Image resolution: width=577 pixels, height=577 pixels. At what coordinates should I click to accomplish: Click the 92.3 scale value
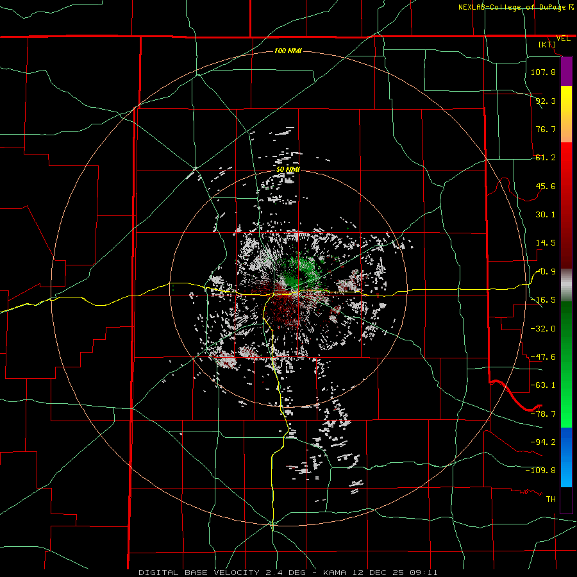(546, 101)
